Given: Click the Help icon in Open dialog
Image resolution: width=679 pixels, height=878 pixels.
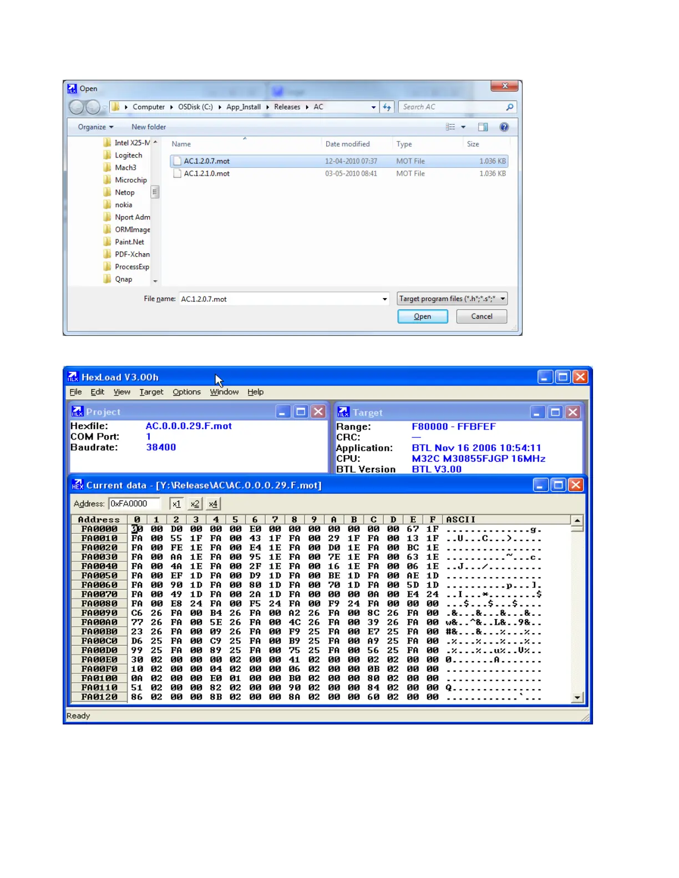Looking at the screenshot, I should click(504, 127).
